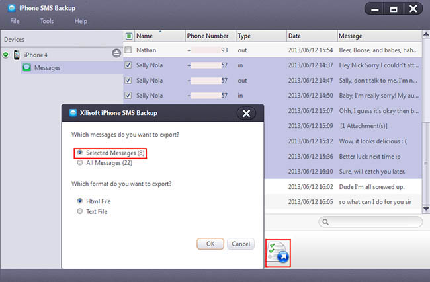The image size is (430, 282).
Task: Open the Tools menu
Action: [47, 21]
